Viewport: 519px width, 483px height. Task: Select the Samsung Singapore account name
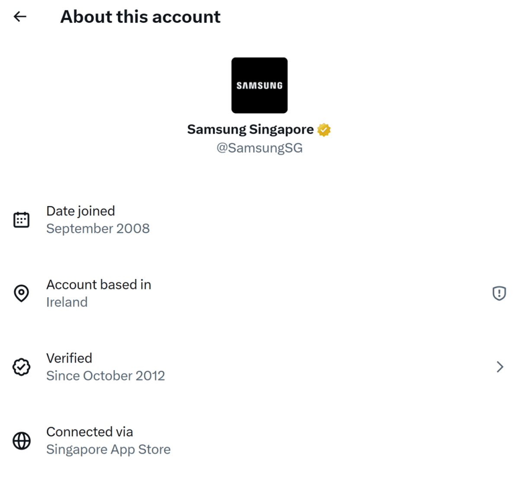(250, 129)
